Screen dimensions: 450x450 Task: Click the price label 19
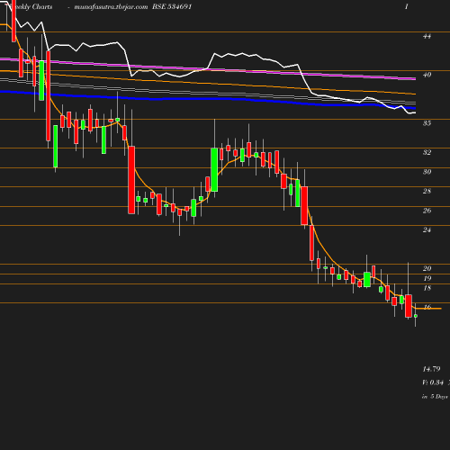point(427,278)
